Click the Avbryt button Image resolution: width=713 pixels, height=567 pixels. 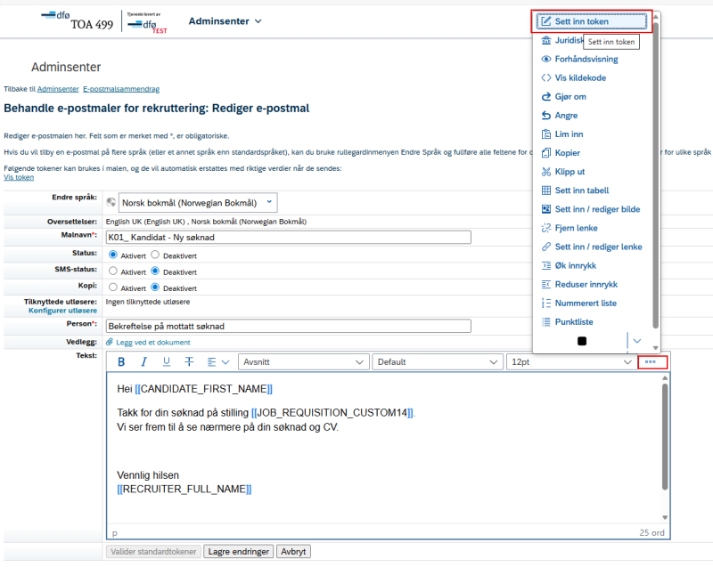(293, 552)
